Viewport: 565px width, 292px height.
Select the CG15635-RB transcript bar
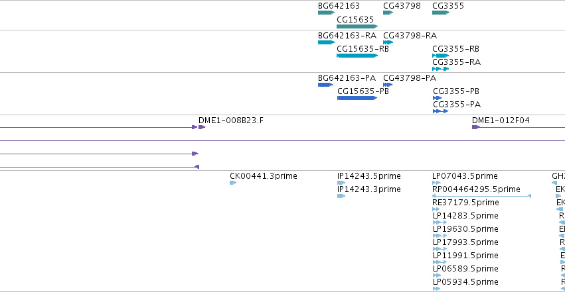tap(357, 56)
